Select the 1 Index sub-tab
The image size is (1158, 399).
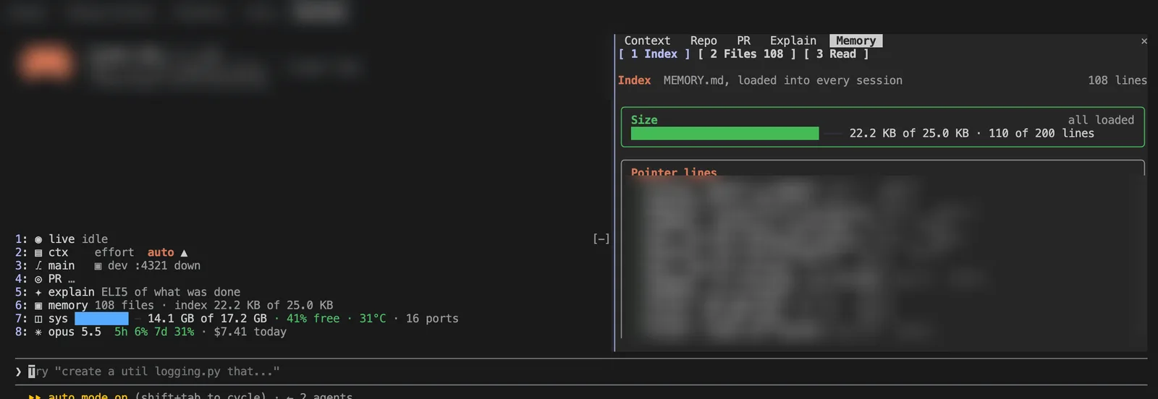(654, 54)
